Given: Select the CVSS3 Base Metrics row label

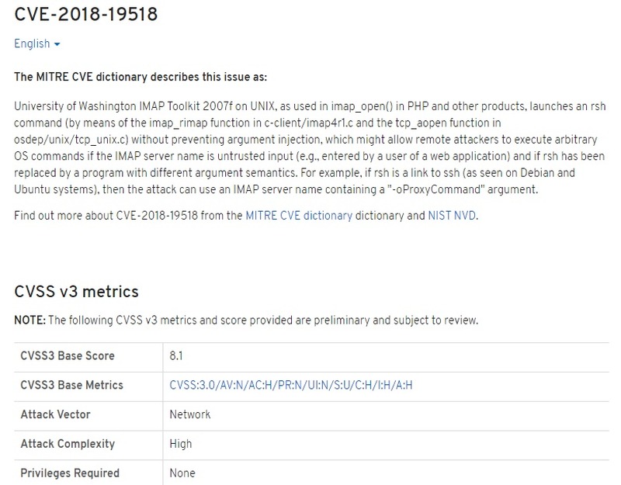Looking at the screenshot, I should coord(71,386).
